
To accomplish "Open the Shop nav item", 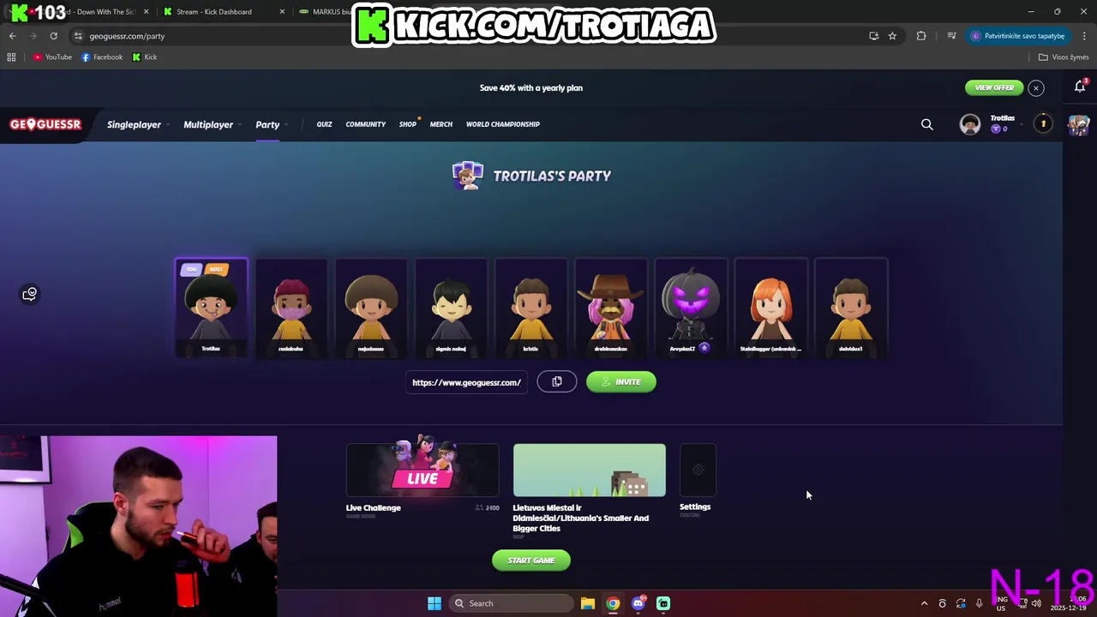I will click(408, 124).
